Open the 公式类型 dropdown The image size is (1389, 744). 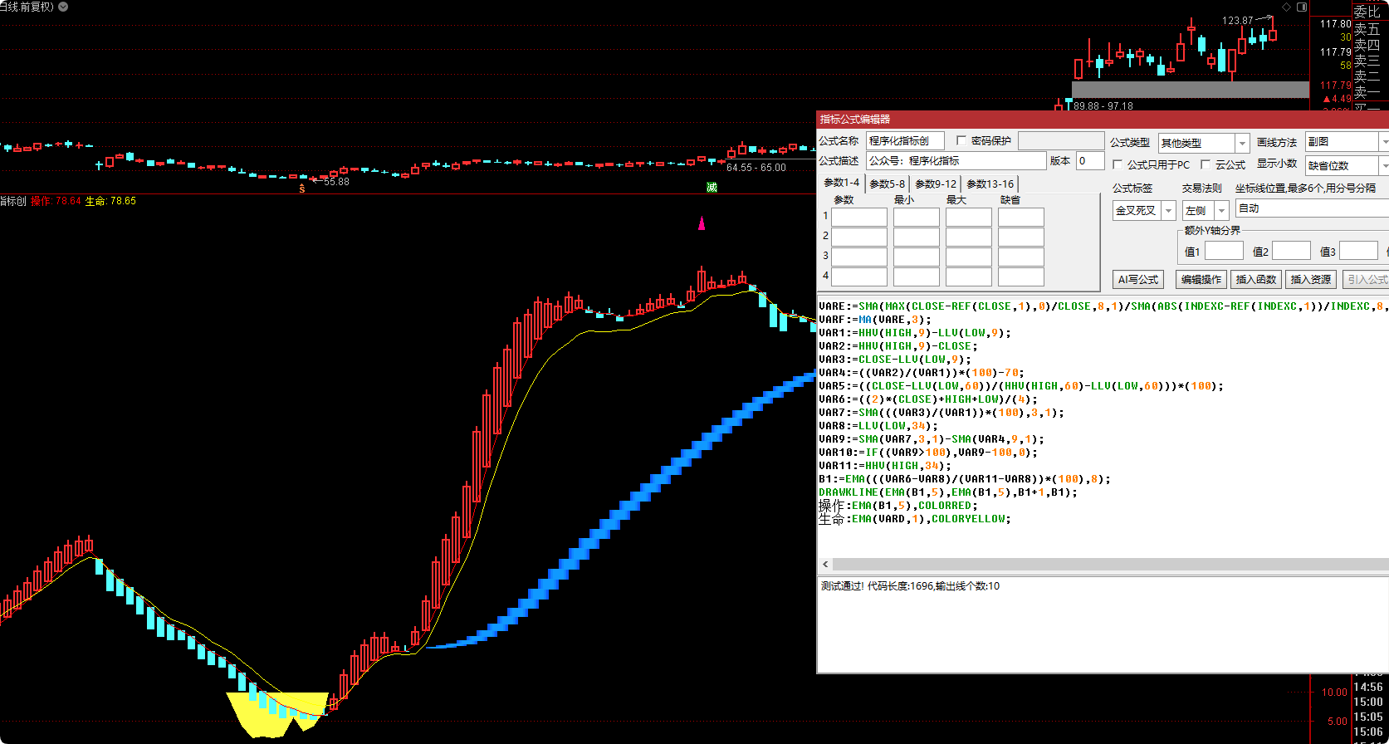(1242, 143)
